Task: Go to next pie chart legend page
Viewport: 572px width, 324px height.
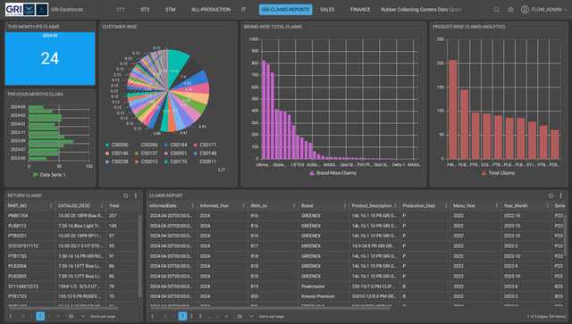Action: pos(229,170)
